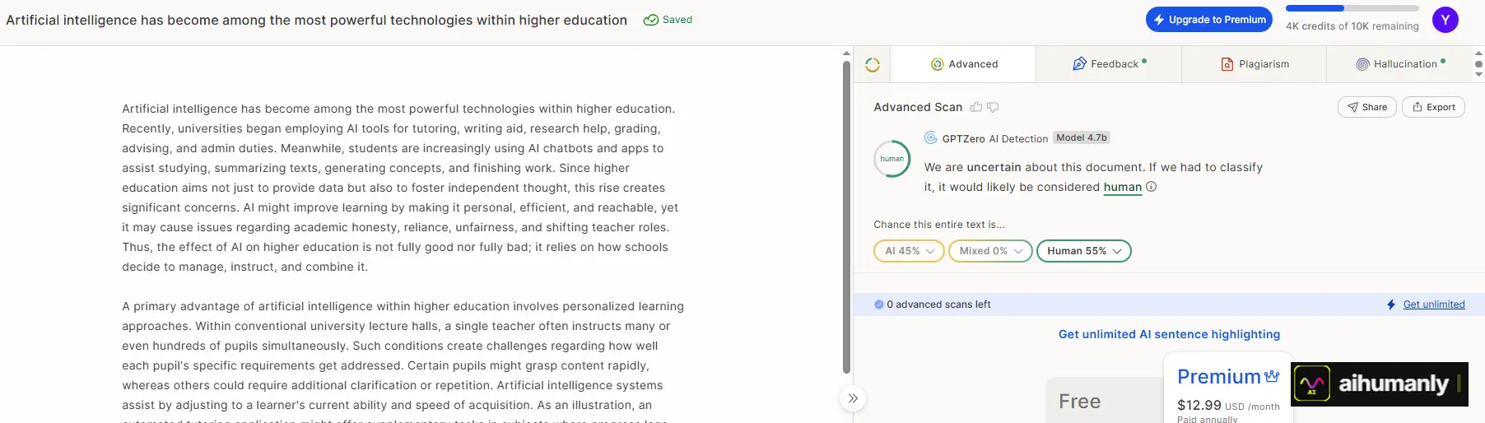Screen dimensions: 1485x423
Task: Click the right panel scrollbar up arrow
Action: click(x=1478, y=53)
